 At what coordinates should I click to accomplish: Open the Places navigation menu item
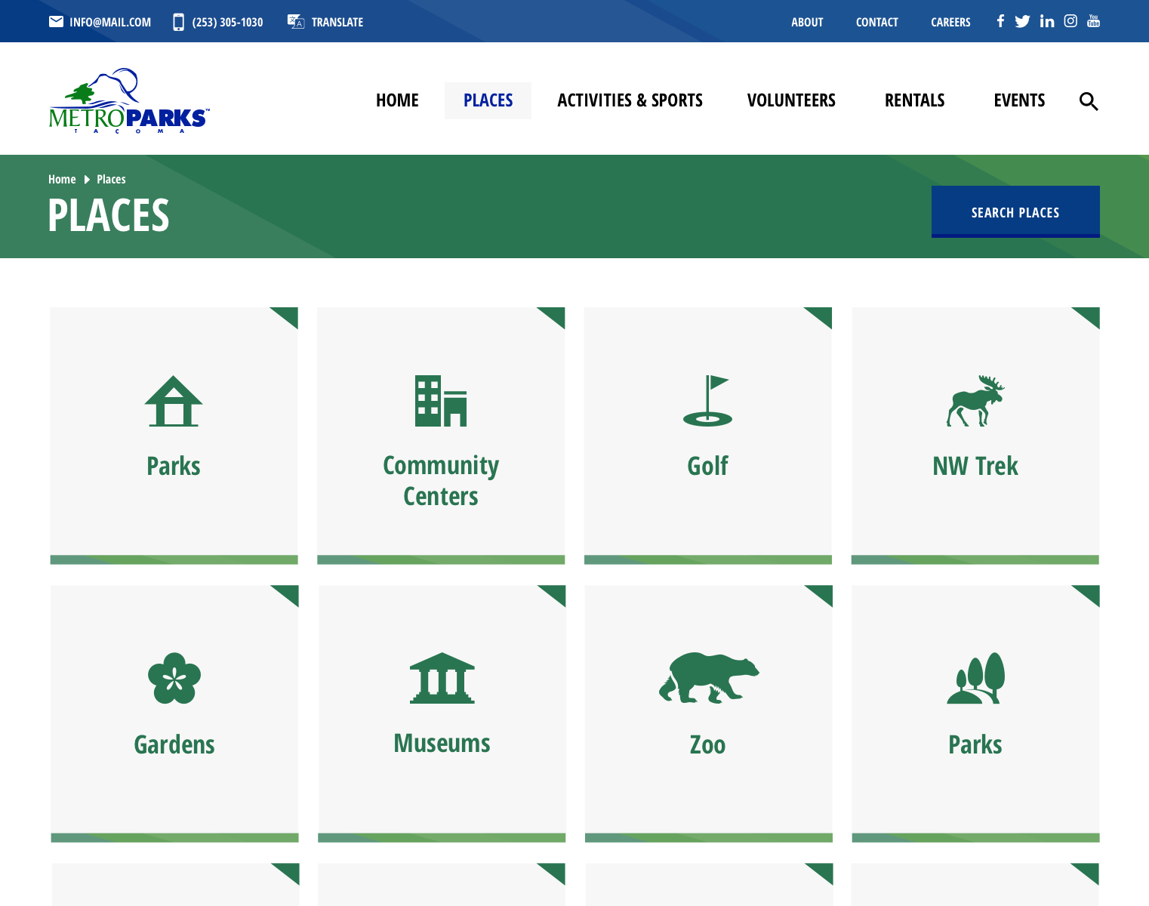(x=488, y=100)
